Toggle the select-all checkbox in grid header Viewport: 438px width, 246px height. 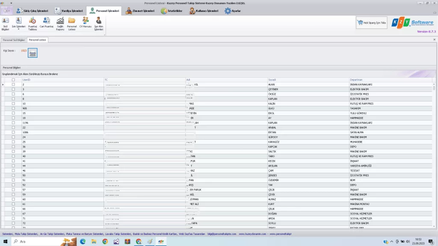click(13, 80)
